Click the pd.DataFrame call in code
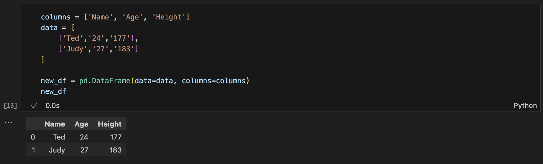The width and height of the screenshot is (543, 164). click(105, 81)
